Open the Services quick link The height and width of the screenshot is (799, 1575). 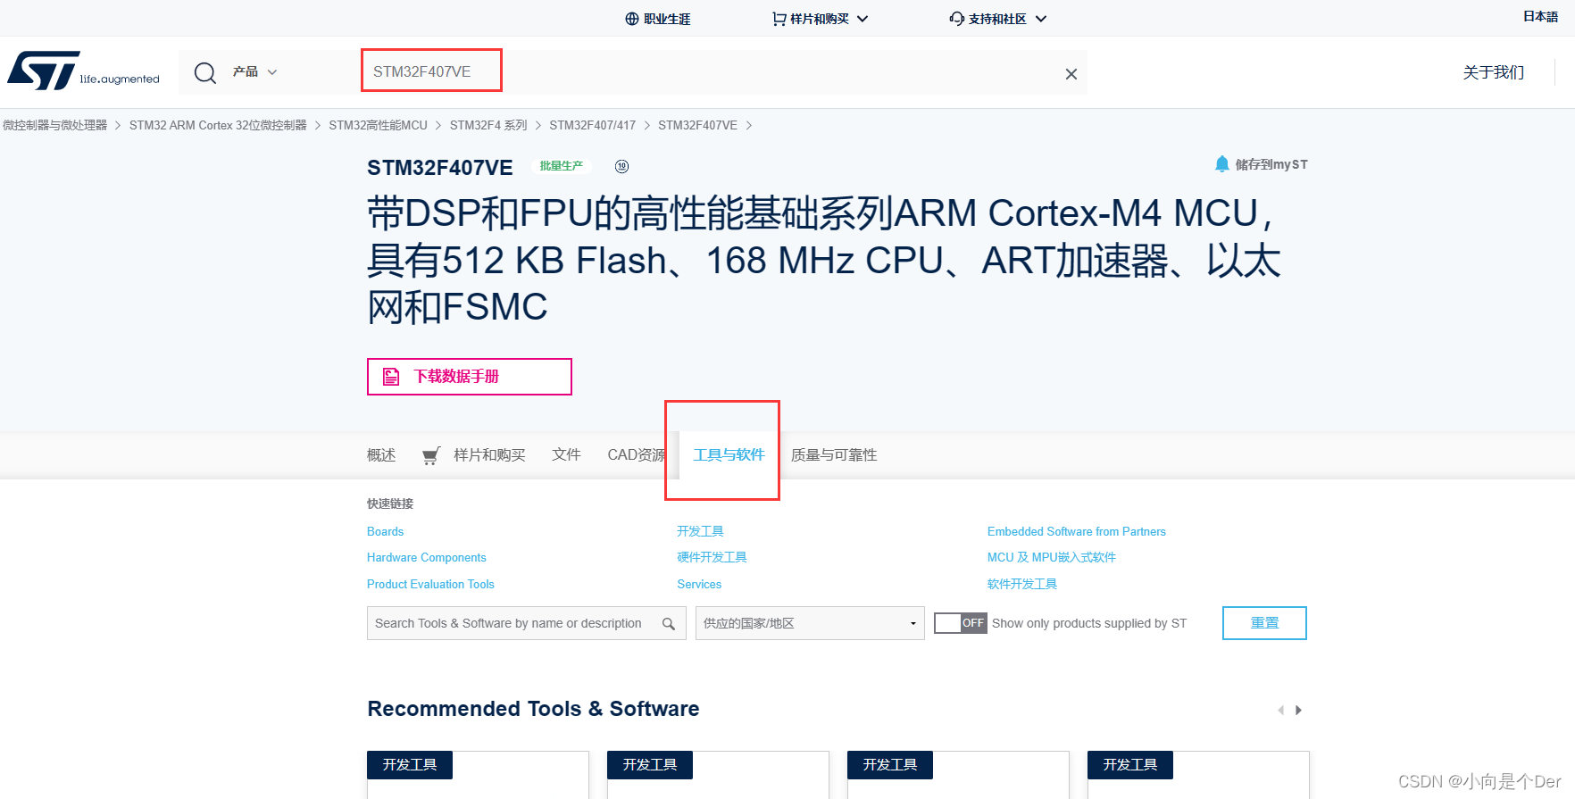coord(699,584)
